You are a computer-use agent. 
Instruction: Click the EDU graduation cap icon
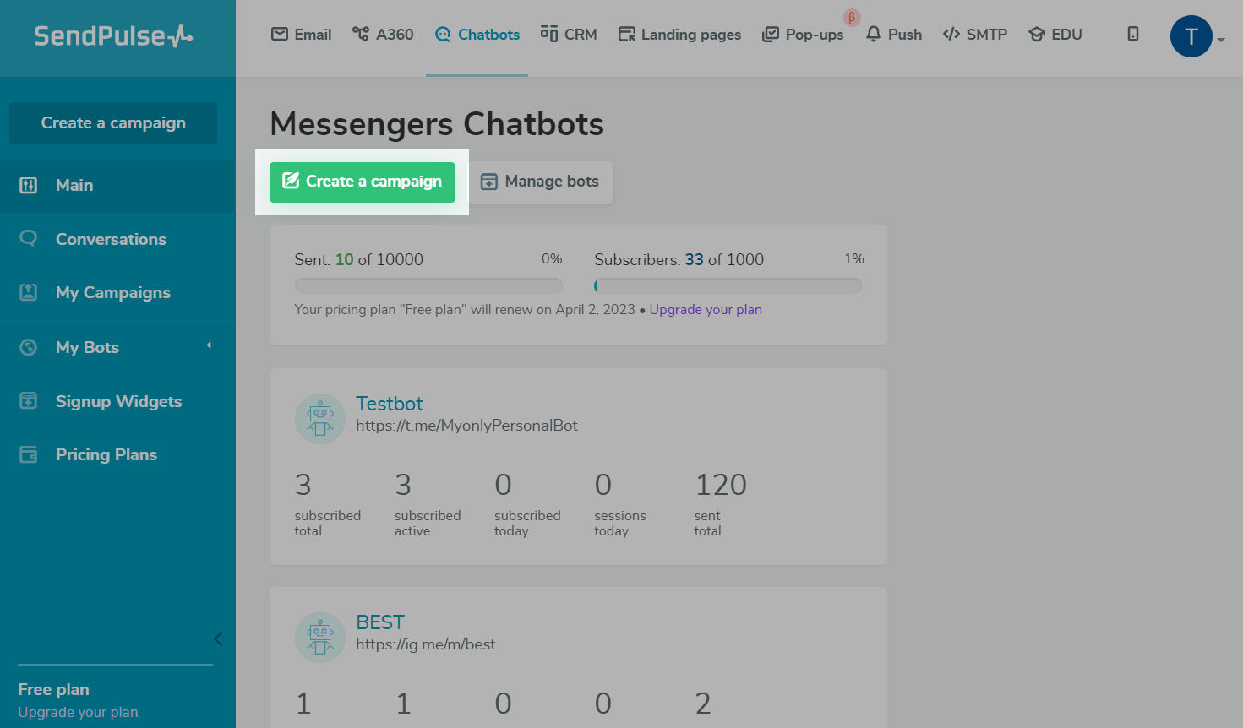(1036, 34)
